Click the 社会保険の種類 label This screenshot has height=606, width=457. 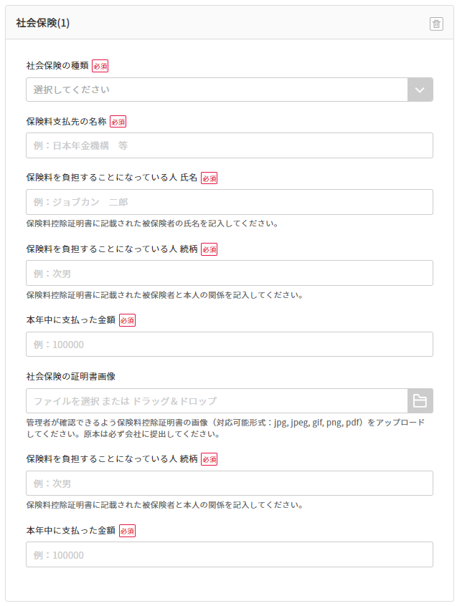pyautogui.click(x=57, y=65)
